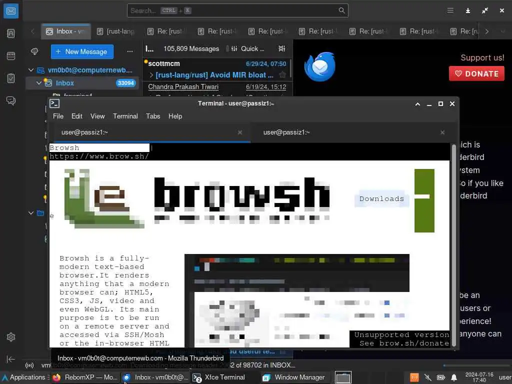Expand the second account in folder pane

coord(31,213)
